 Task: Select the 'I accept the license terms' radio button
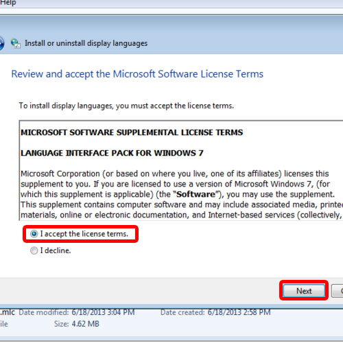click(34, 234)
